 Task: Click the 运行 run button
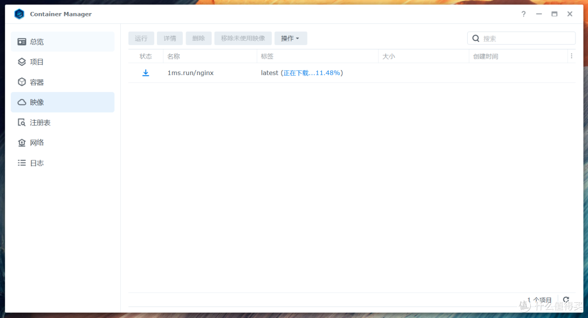pyautogui.click(x=141, y=38)
